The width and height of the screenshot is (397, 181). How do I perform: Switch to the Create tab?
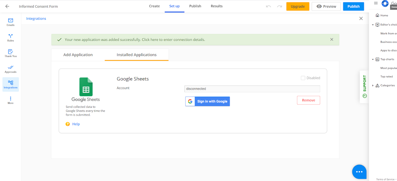154,6
